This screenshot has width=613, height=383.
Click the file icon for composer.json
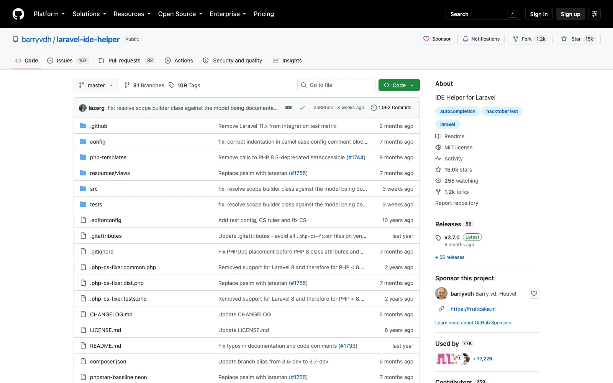[83, 361]
